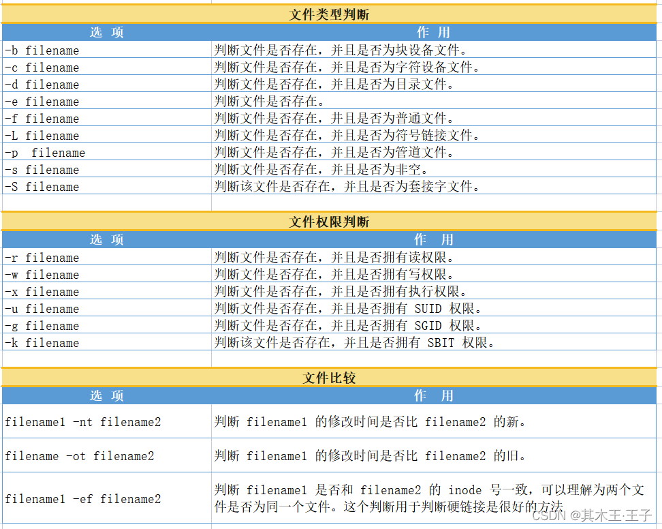Viewport: 662px width, 529px height.
Task: Select description ending '拥有执行权限'
Action: (x=434, y=290)
